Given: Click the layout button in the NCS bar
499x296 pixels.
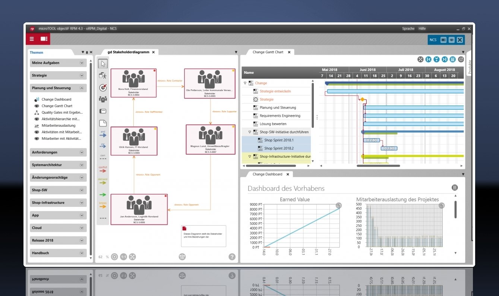Looking at the screenshot, I should point(443,40).
